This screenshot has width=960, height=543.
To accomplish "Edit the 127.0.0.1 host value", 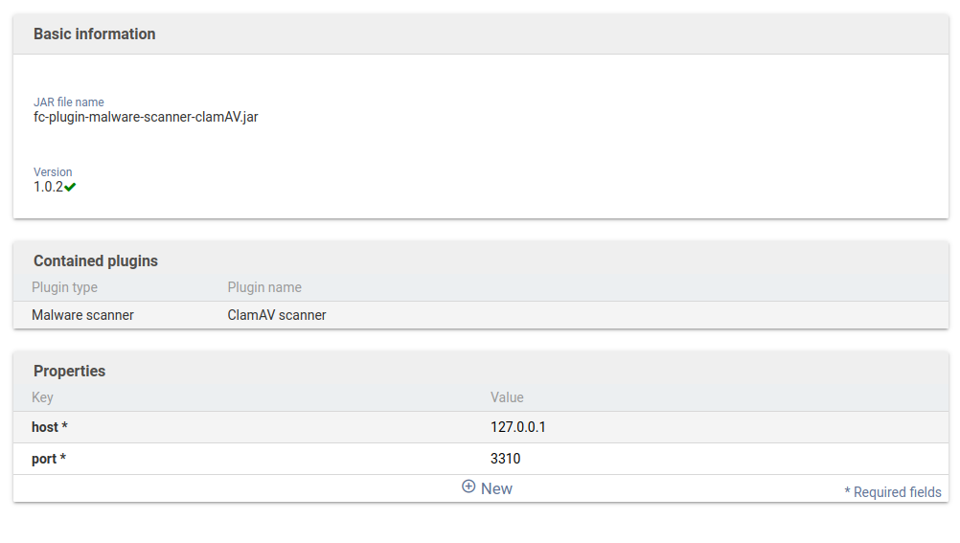I will 517,427.
